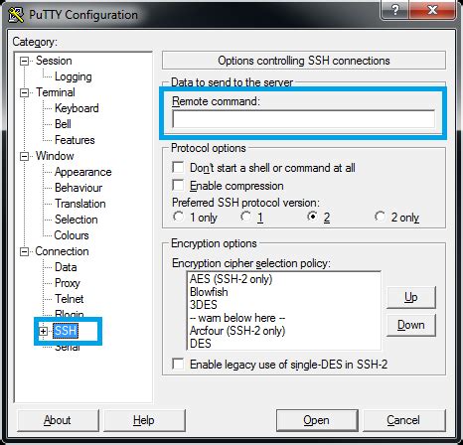
Task: Open the Behaviour category
Action: point(78,188)
